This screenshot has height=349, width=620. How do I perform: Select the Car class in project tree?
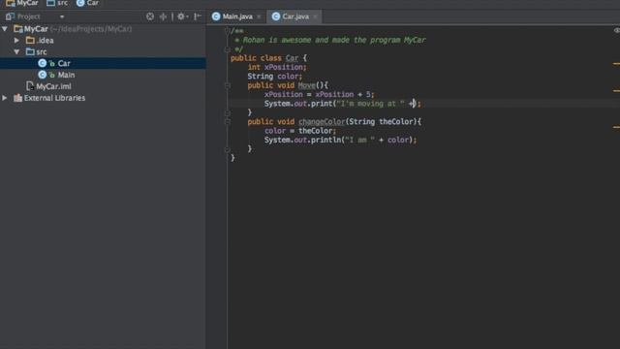coord(103,63)
